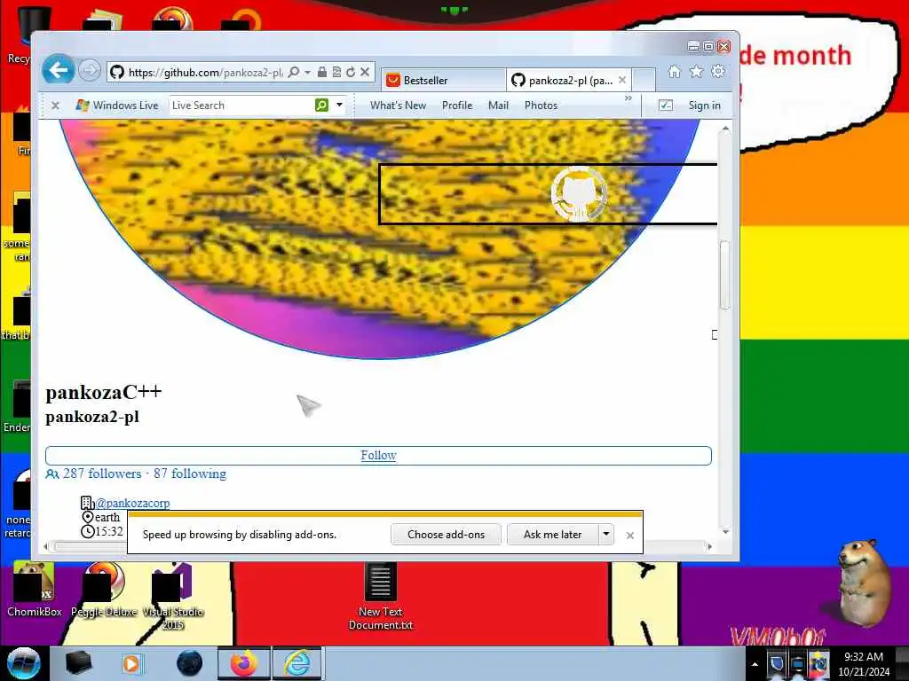Go back with the browser Back arrow
Viewport: 909px width, 681px height.
click(x=58, y=71)
